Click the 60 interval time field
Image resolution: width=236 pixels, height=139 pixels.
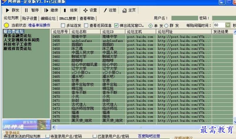(x=219, y=25)
